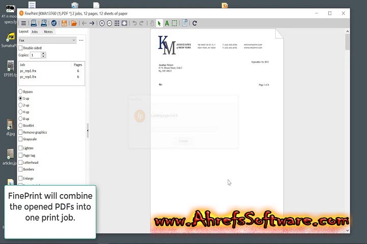
Task: Click the Undo arrow icon
Action: coord(135,23)
